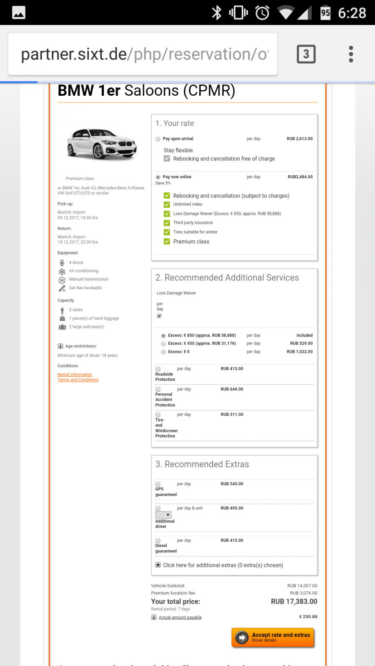Click green check for Third party insurance

pos(167,223)
